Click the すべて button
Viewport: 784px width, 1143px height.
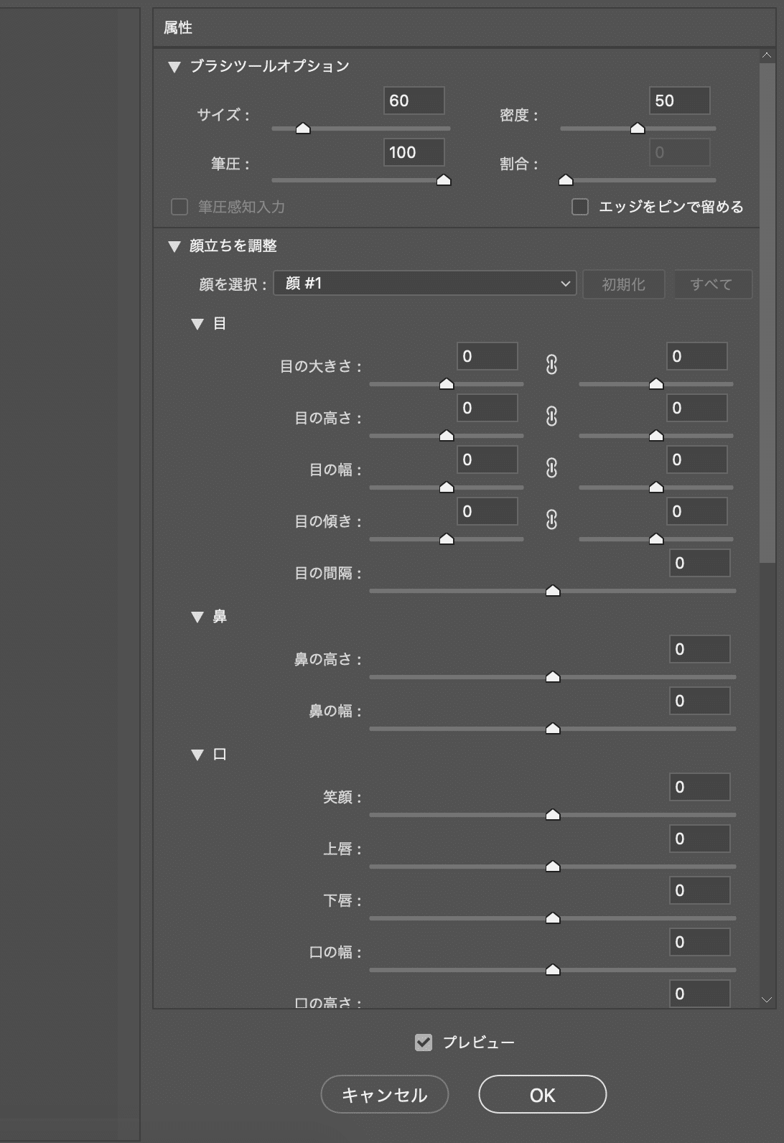coord(711,284)
